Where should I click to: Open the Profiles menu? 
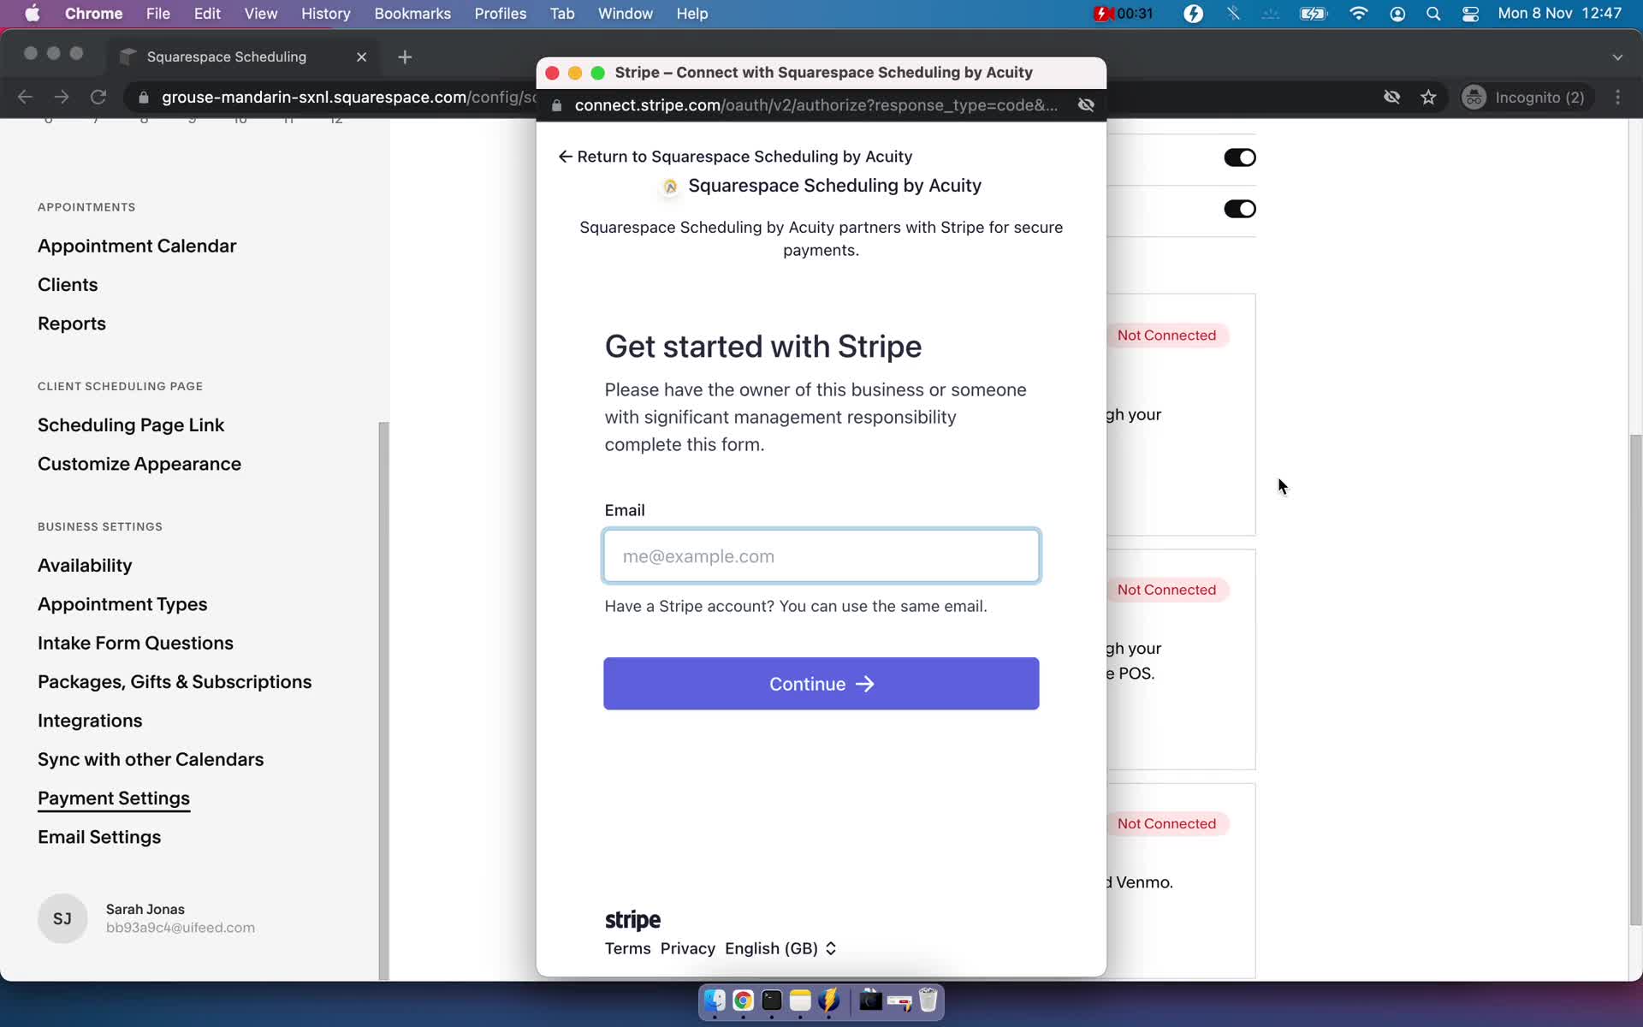501,14
